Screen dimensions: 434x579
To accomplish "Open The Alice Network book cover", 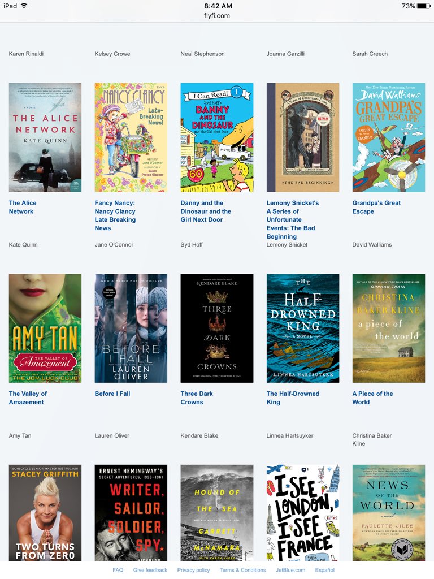I will 45,137.
